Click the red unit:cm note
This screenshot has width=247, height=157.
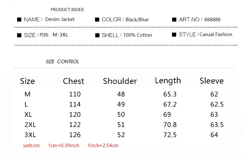click(32, 146)
